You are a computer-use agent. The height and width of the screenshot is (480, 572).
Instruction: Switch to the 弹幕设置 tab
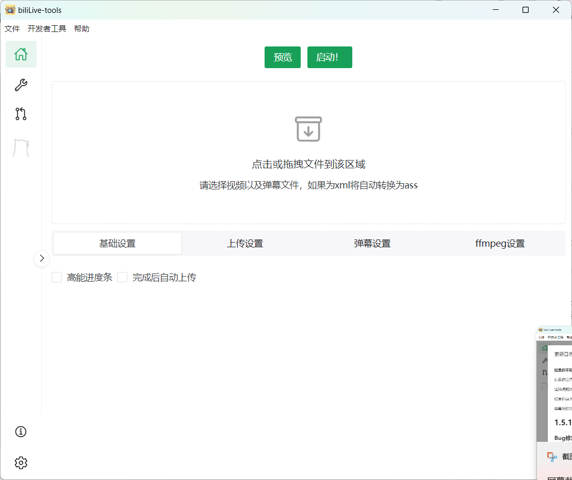pos(372,244)
